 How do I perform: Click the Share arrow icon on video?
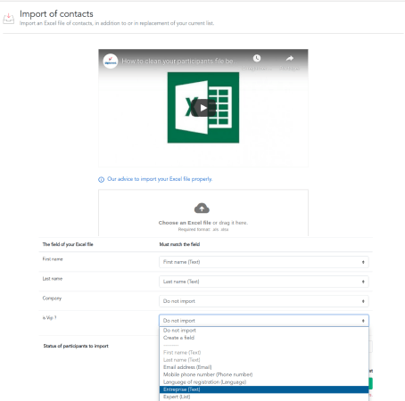pyautogui.click(x=290, y=59)
